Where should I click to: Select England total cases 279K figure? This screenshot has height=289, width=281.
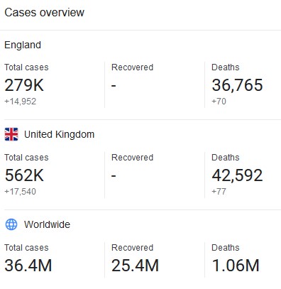pos(24,85)
